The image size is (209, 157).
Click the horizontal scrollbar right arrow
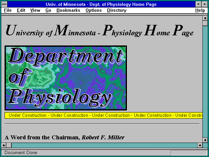pyautogui.click(x=200, y=145)
